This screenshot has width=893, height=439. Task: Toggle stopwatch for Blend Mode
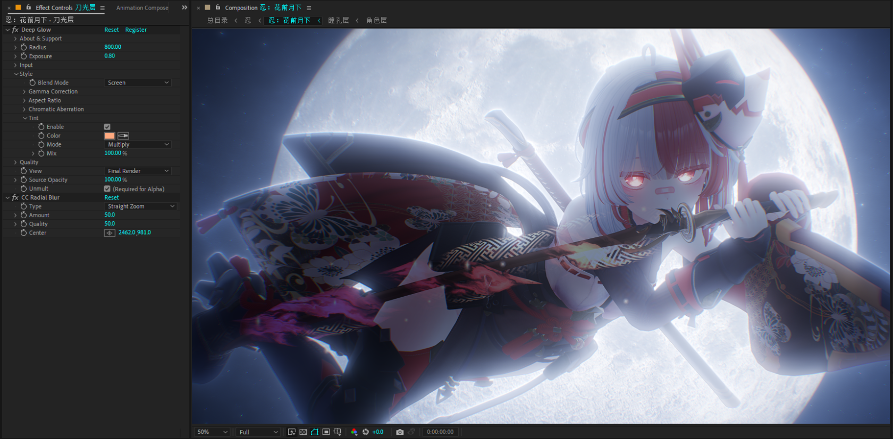[x=32, y=83]
